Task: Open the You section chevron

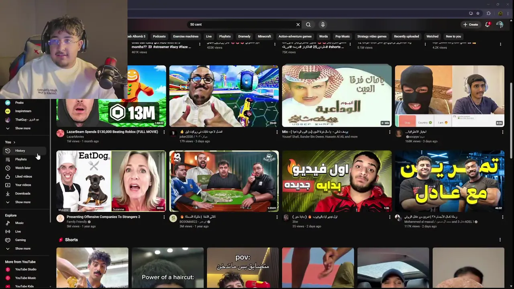Action: tap(14, 142)
